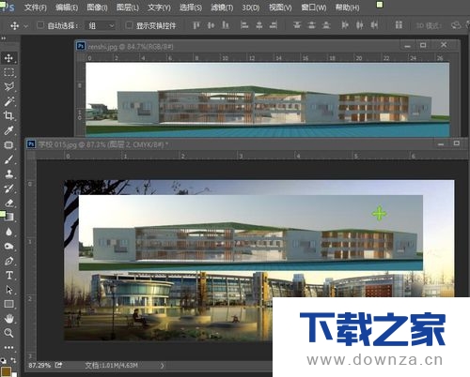Viewport: 470px width, 377px height.
Task: Activate the History Brush tool
Action: pos(8,188)
